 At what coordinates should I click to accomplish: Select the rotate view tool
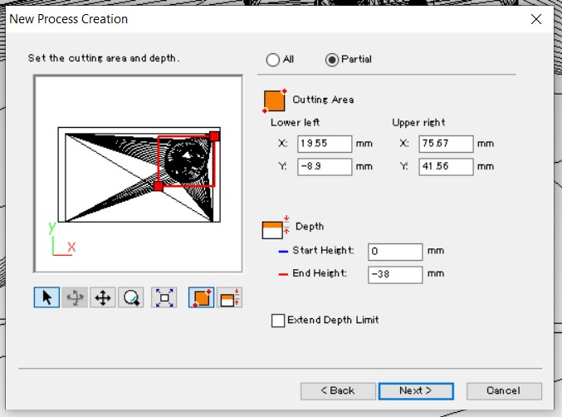coord(75,297)
